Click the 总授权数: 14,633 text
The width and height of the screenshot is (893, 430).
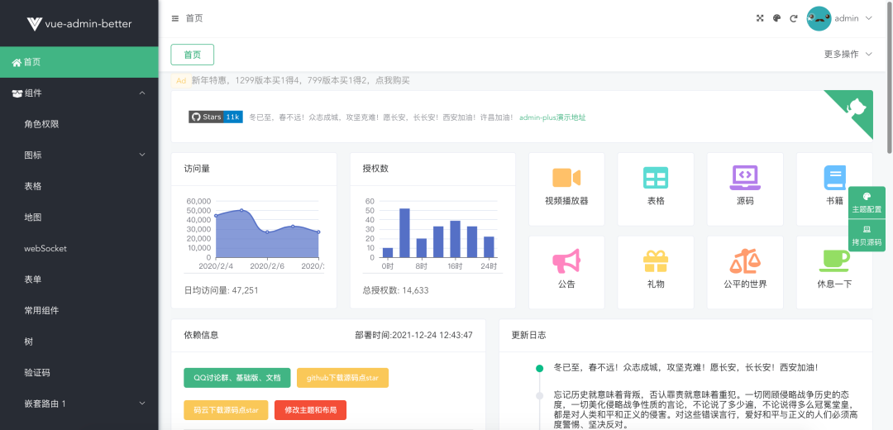pyautogui.click(x=396, y=290)
